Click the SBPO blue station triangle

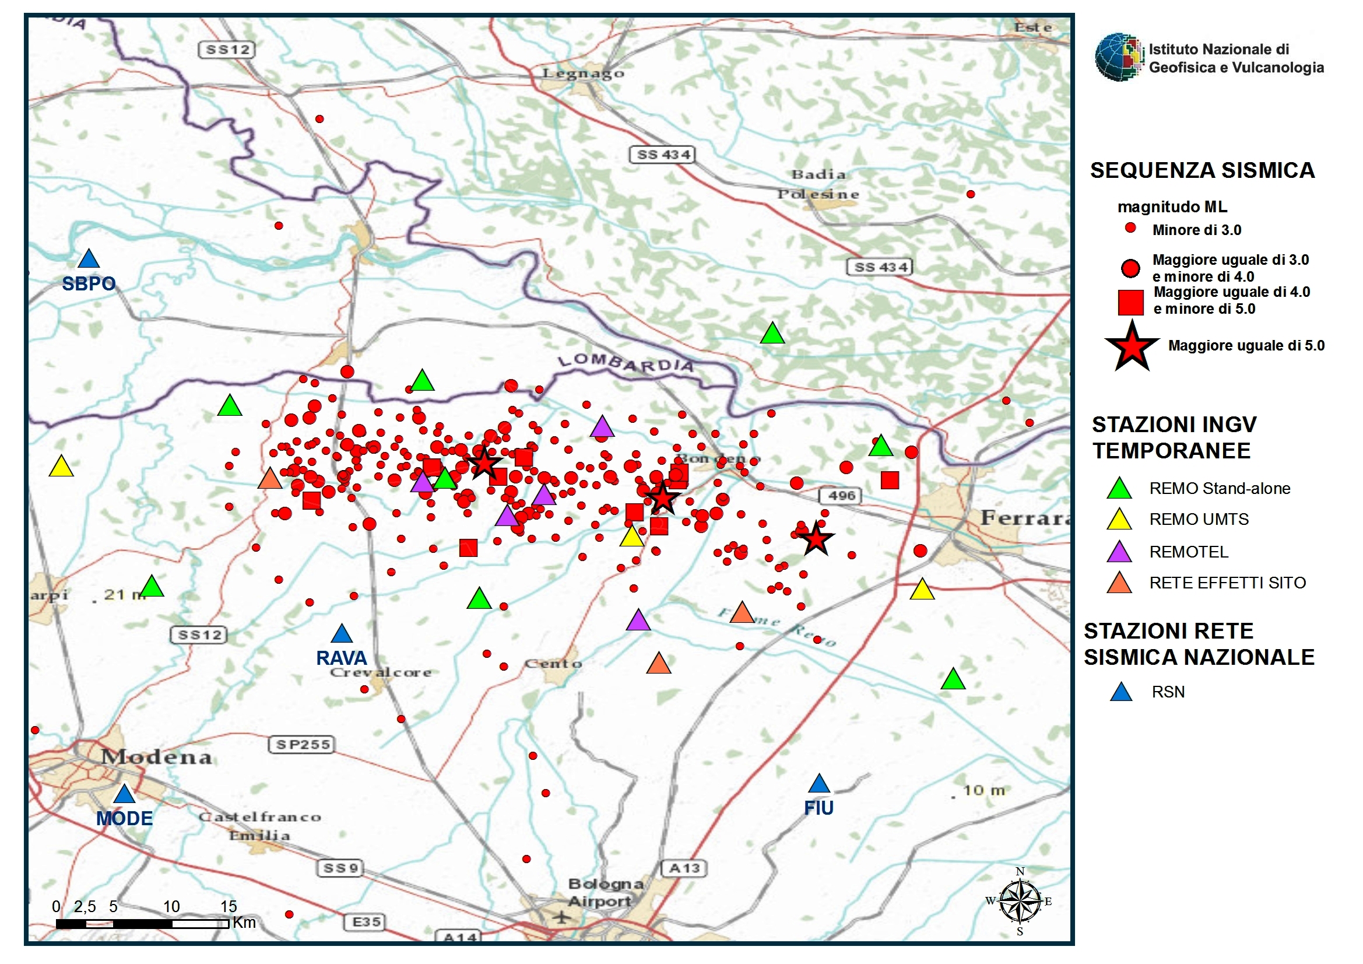(89, 260)
